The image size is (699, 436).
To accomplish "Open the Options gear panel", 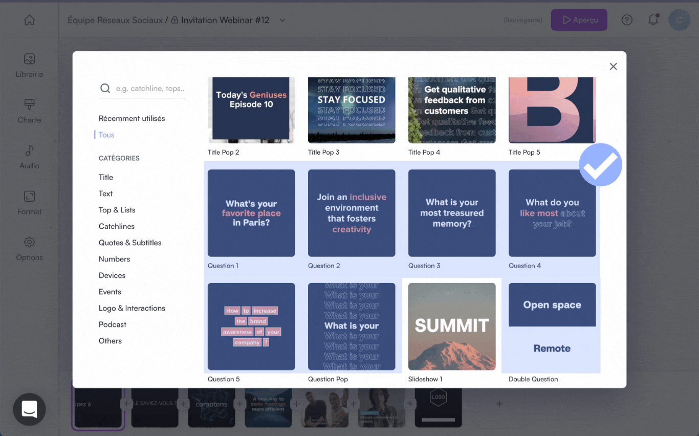I will coord(29,249).
